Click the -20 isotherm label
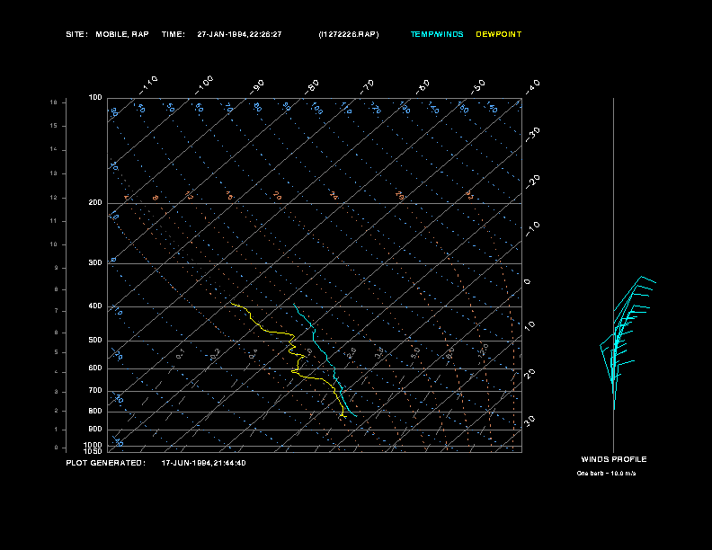This screenshot has height=550, width=712. (532, 182)
